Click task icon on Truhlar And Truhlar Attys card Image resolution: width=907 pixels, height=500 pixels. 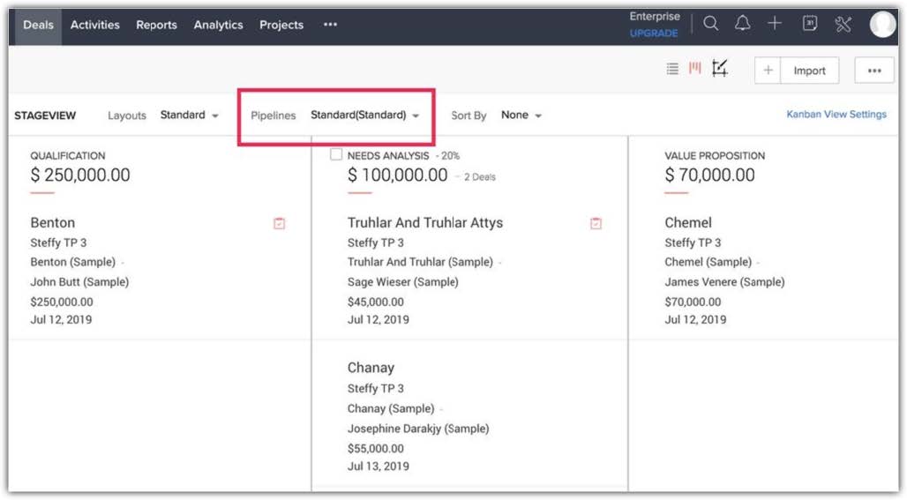[596, 224]
